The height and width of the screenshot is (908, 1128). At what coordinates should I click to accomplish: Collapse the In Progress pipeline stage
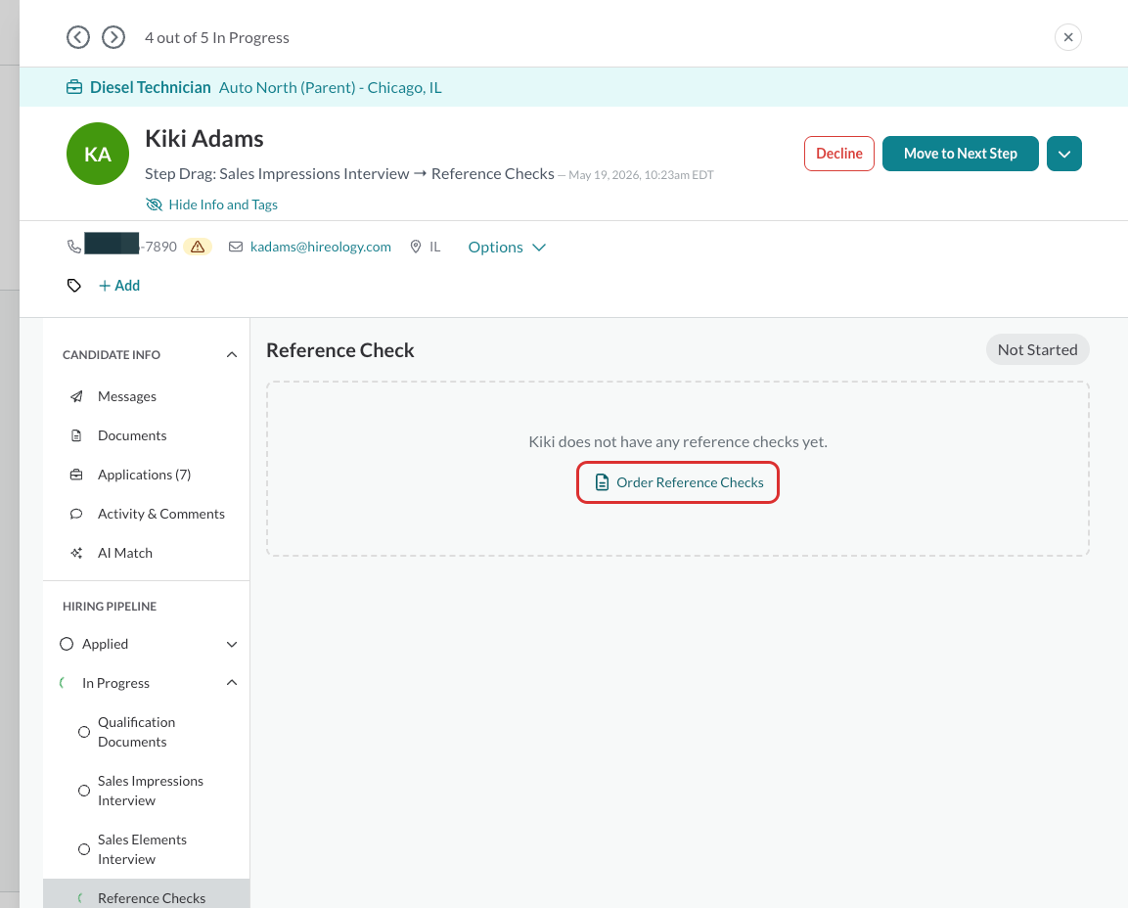click(x=232, y=683)
